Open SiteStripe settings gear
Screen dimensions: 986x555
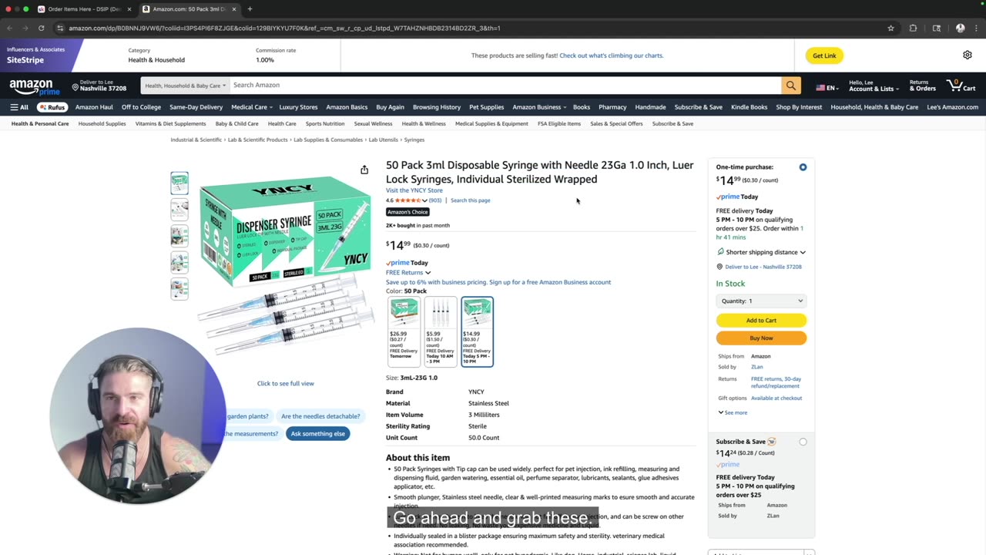click(x=968, y=55)
